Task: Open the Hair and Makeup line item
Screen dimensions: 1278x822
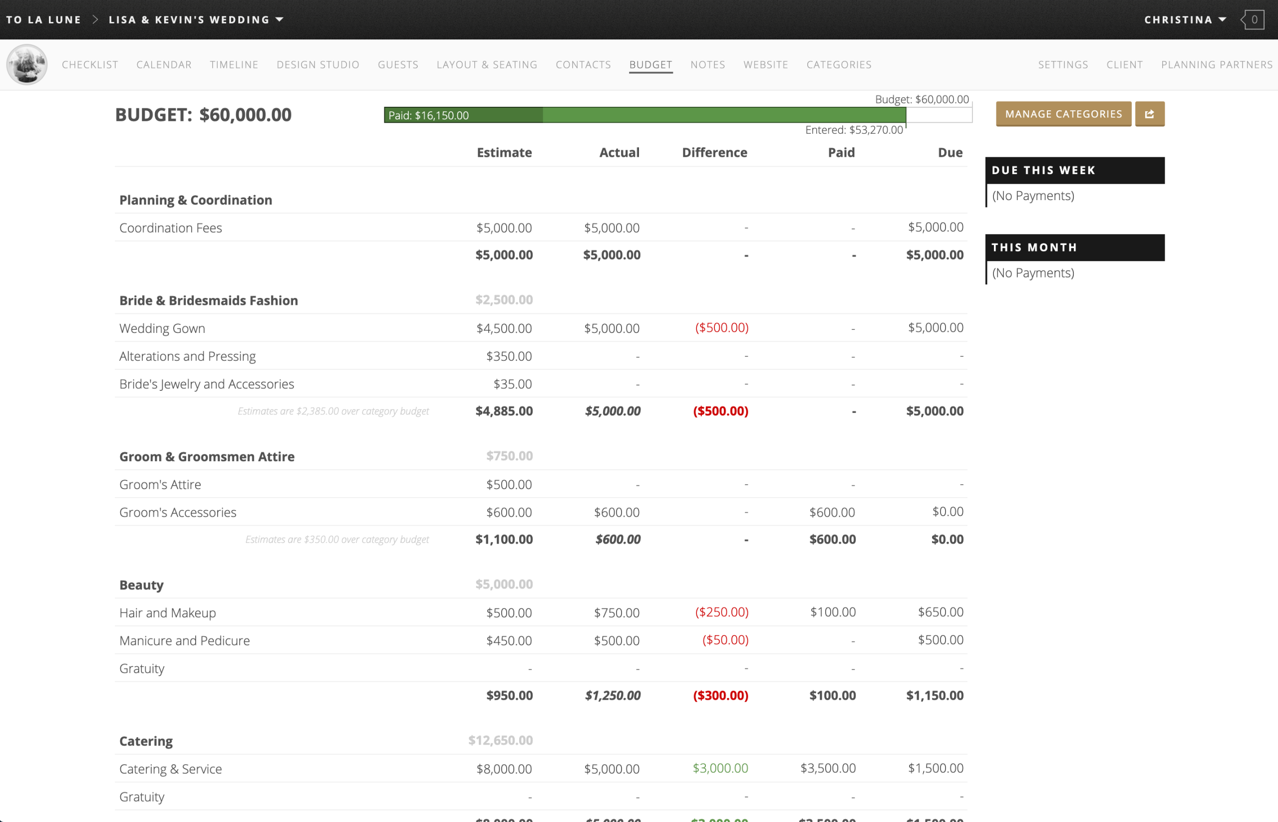Action: click(168, 613)
